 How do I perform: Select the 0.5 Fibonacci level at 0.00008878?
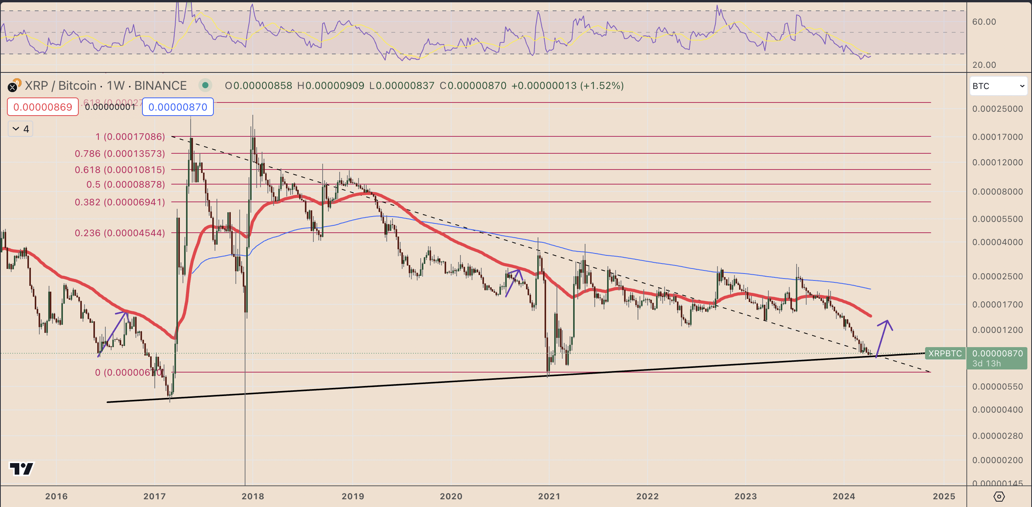click(125, 184)
